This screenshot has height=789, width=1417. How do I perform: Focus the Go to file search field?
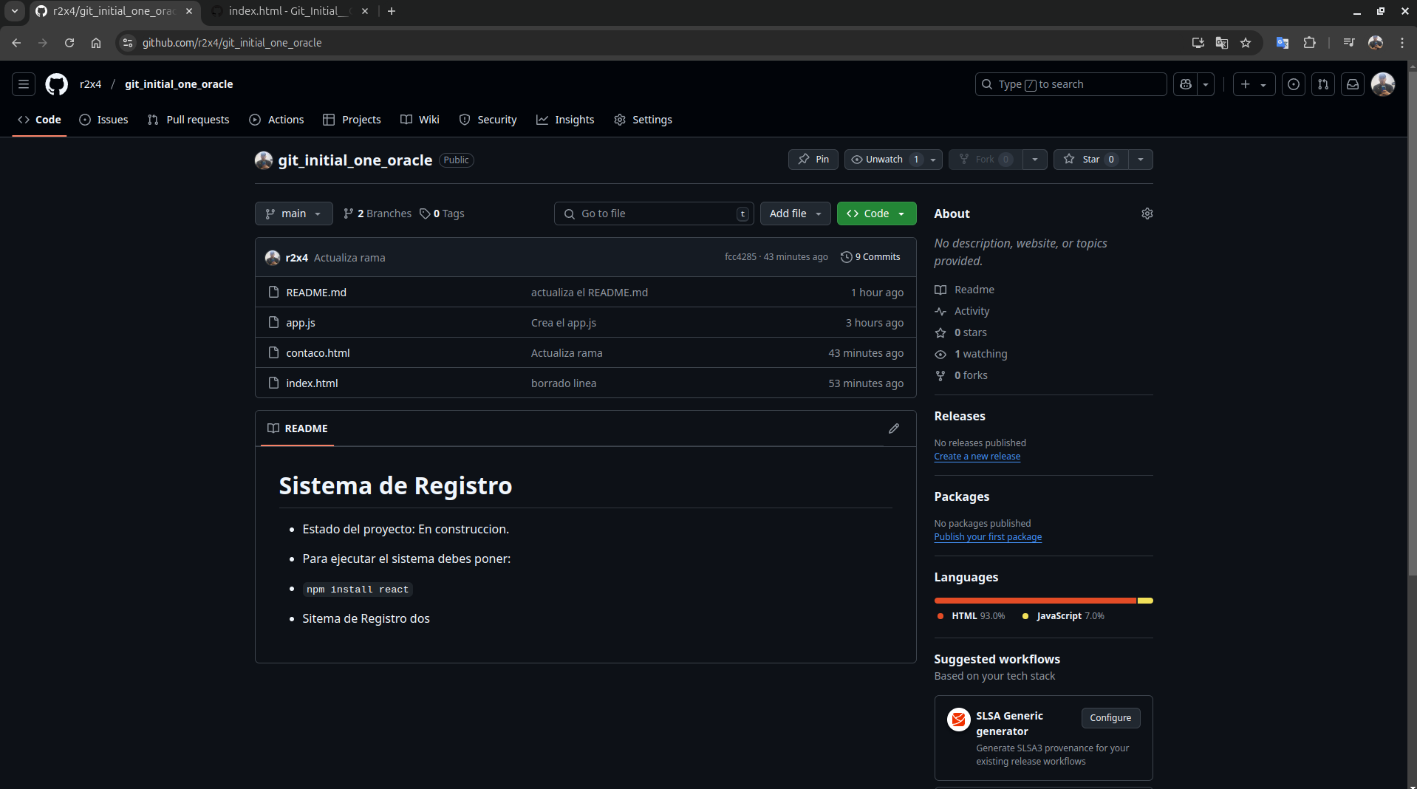tap(654, 214)
